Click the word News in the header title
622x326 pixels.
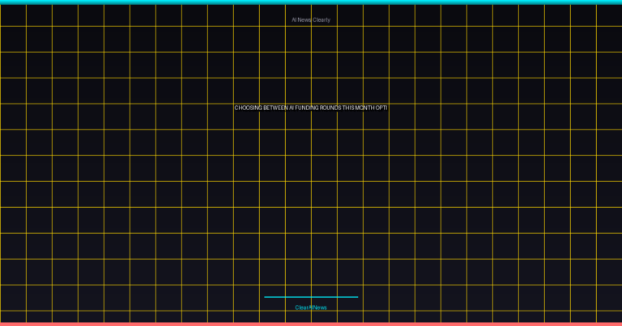pos(305,19)
